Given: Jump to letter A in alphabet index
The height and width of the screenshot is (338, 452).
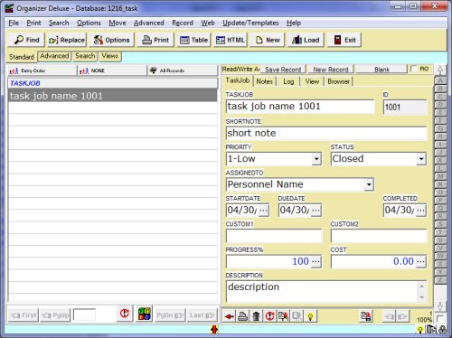Looking at the screenshot, I should 440,80.
